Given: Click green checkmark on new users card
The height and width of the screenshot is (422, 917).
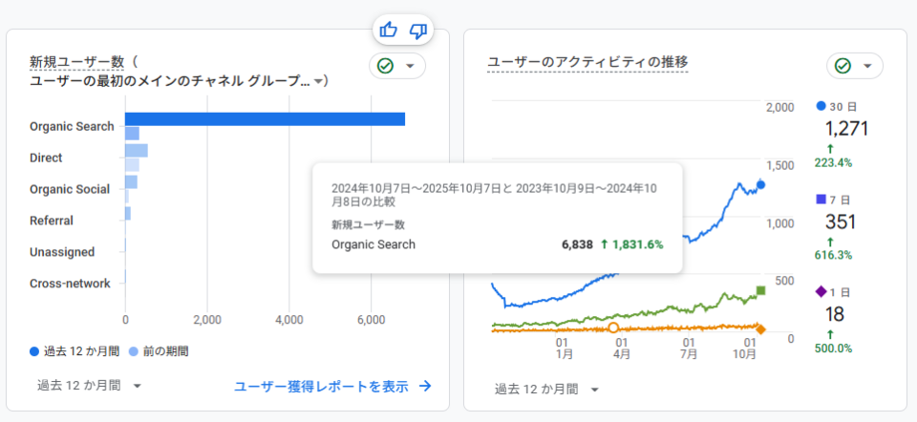Looking at the screenshot, I should point(385,66).
